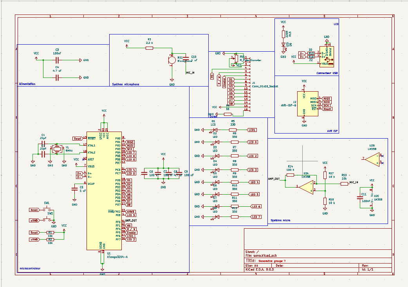408x287 pixels.
Task: Select the RV1 potentiometer symbol
Action: coord(236,58)
